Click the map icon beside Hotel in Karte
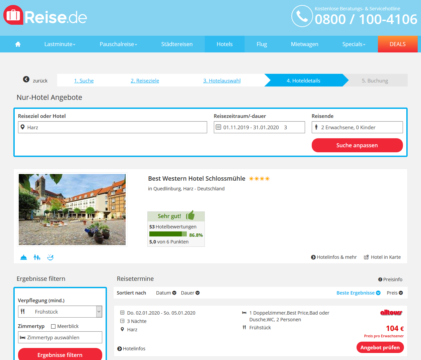This screenshot has height=360, width=421. [x=366, y=257]
